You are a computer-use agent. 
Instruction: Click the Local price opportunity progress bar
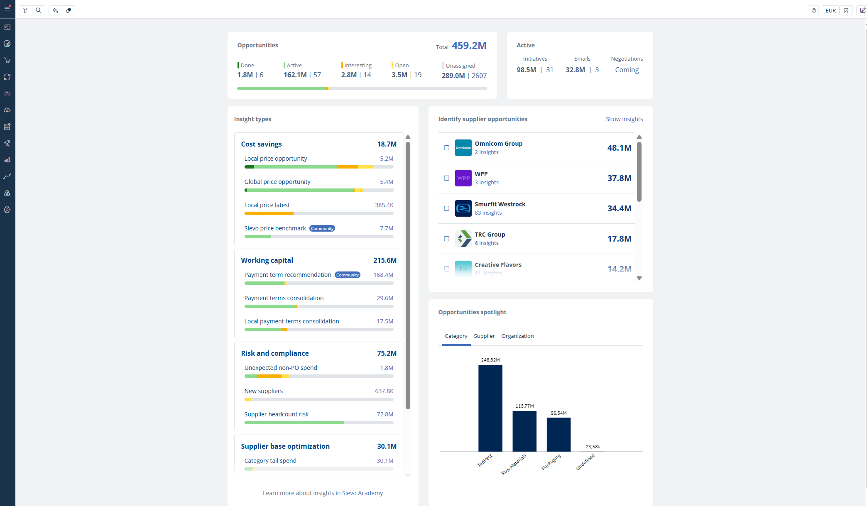[318, 167]
